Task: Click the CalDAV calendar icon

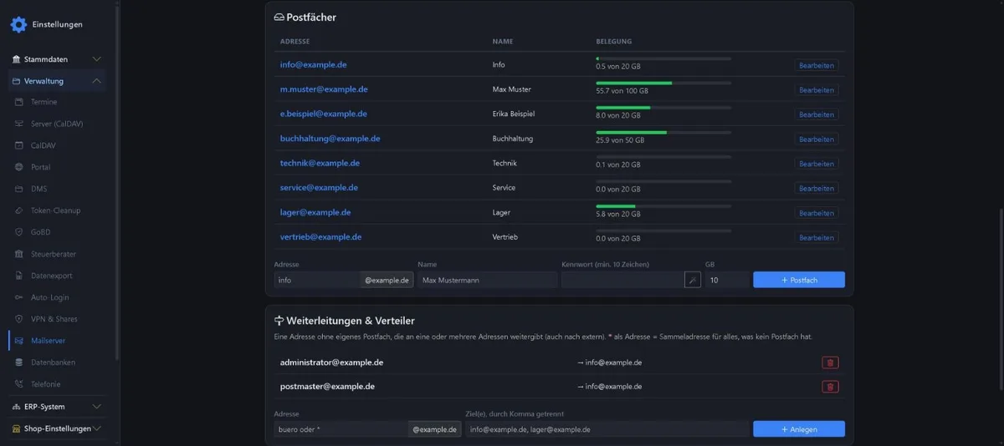Action: tap(21, 145)
